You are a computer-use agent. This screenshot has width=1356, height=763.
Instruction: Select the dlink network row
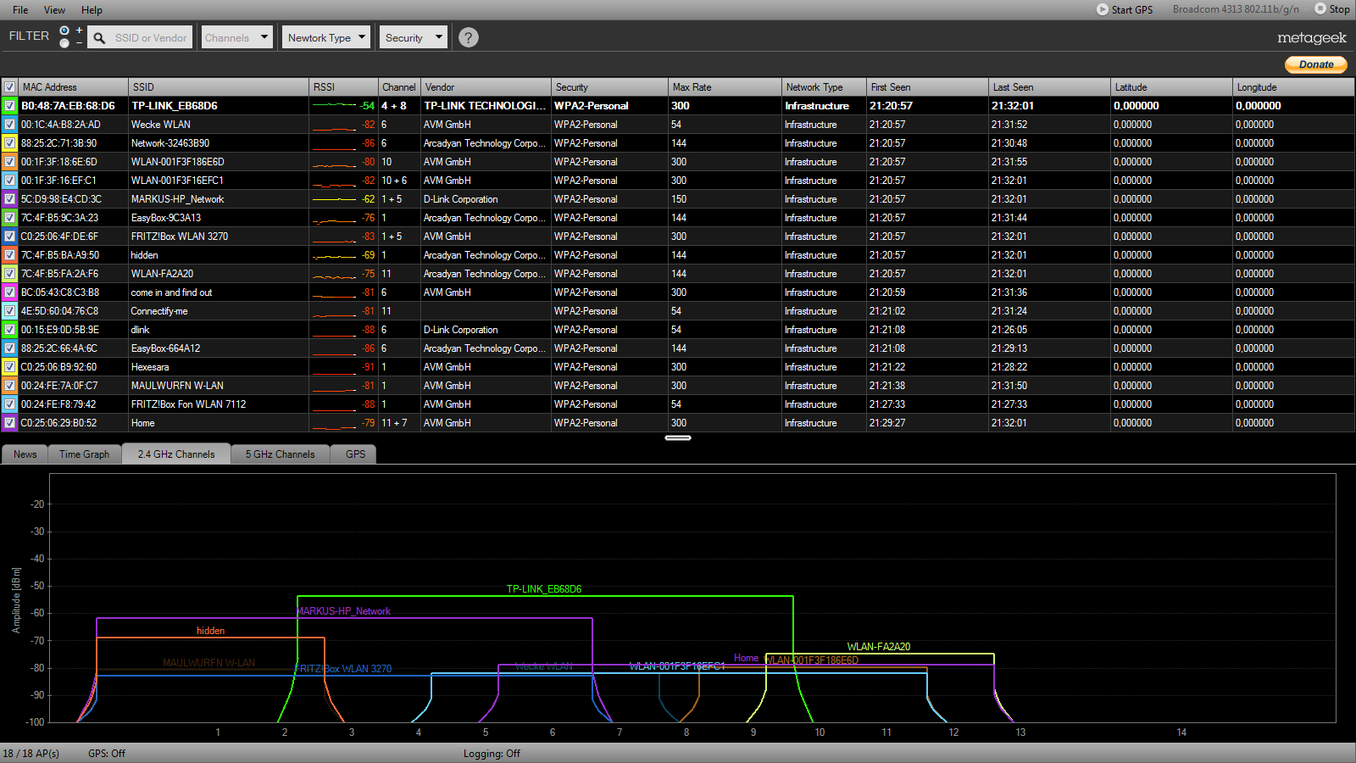point(678,330)
